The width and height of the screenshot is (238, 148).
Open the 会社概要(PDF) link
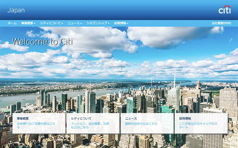(221, 23)
